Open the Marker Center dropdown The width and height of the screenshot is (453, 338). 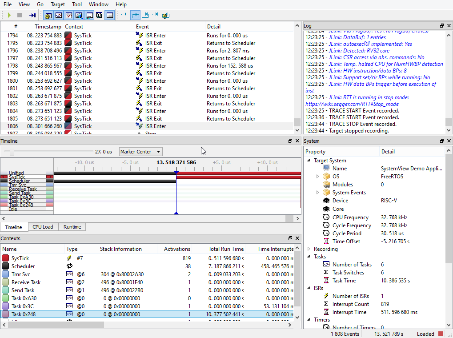pos(140,152)
